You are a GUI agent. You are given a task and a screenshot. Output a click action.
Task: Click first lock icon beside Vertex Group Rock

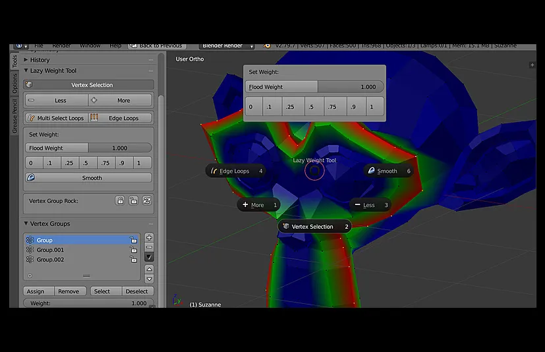(x=120, y=200)
